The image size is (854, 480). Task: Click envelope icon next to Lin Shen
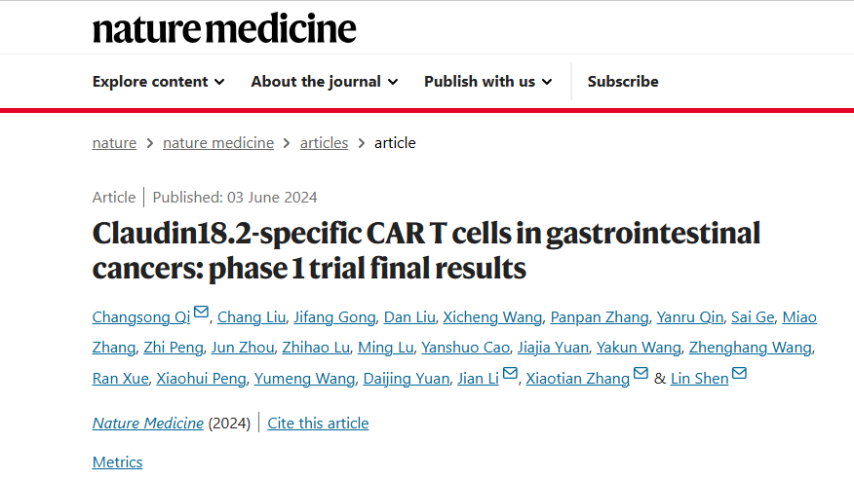pos(739,373)
